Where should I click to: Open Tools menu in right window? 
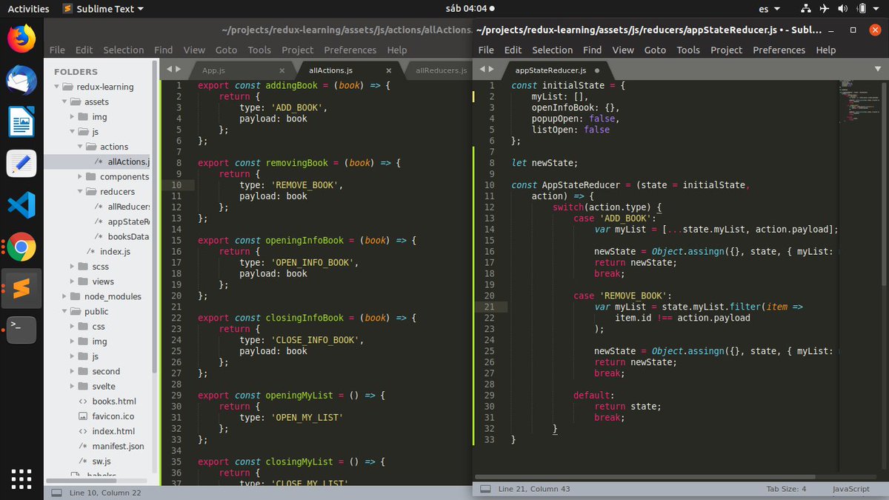(x=688, y=50)
